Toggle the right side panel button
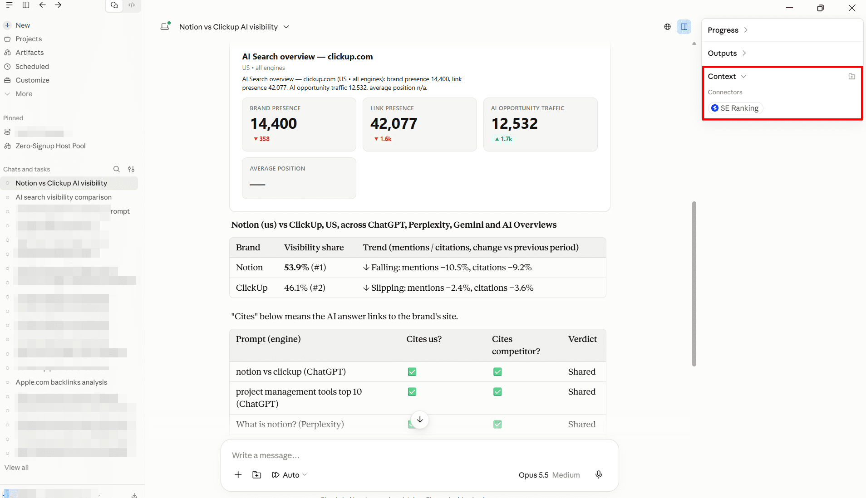This screenshot has height=498, width=866. 684,27
